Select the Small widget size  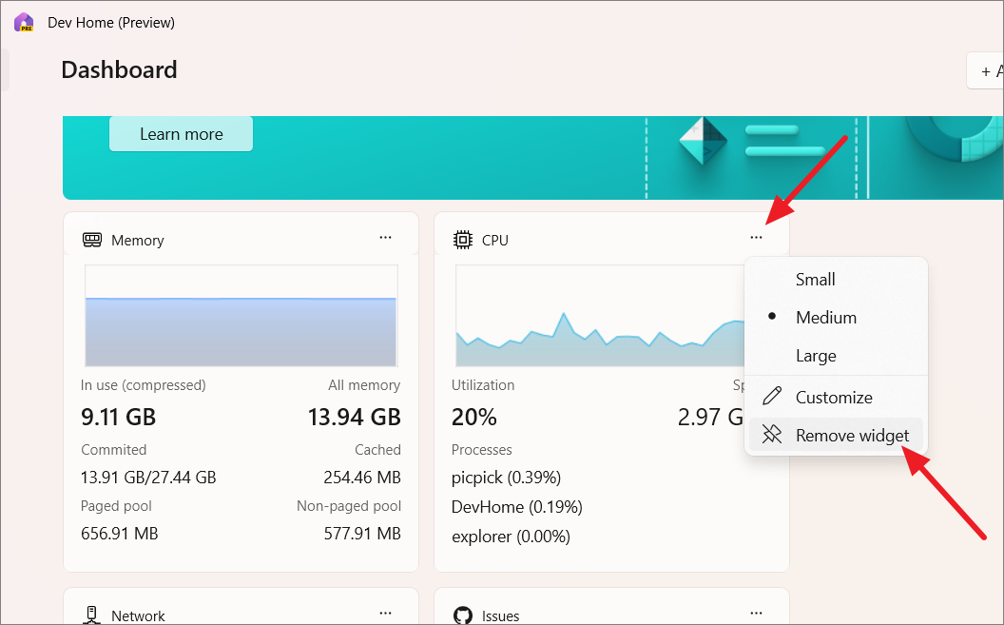click(x=816, y=280)
